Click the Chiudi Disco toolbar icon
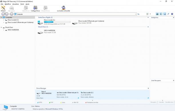 click(x=45, y=9)
